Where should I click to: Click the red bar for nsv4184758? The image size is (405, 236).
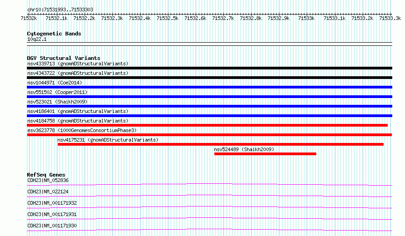[x=207, y=125]
